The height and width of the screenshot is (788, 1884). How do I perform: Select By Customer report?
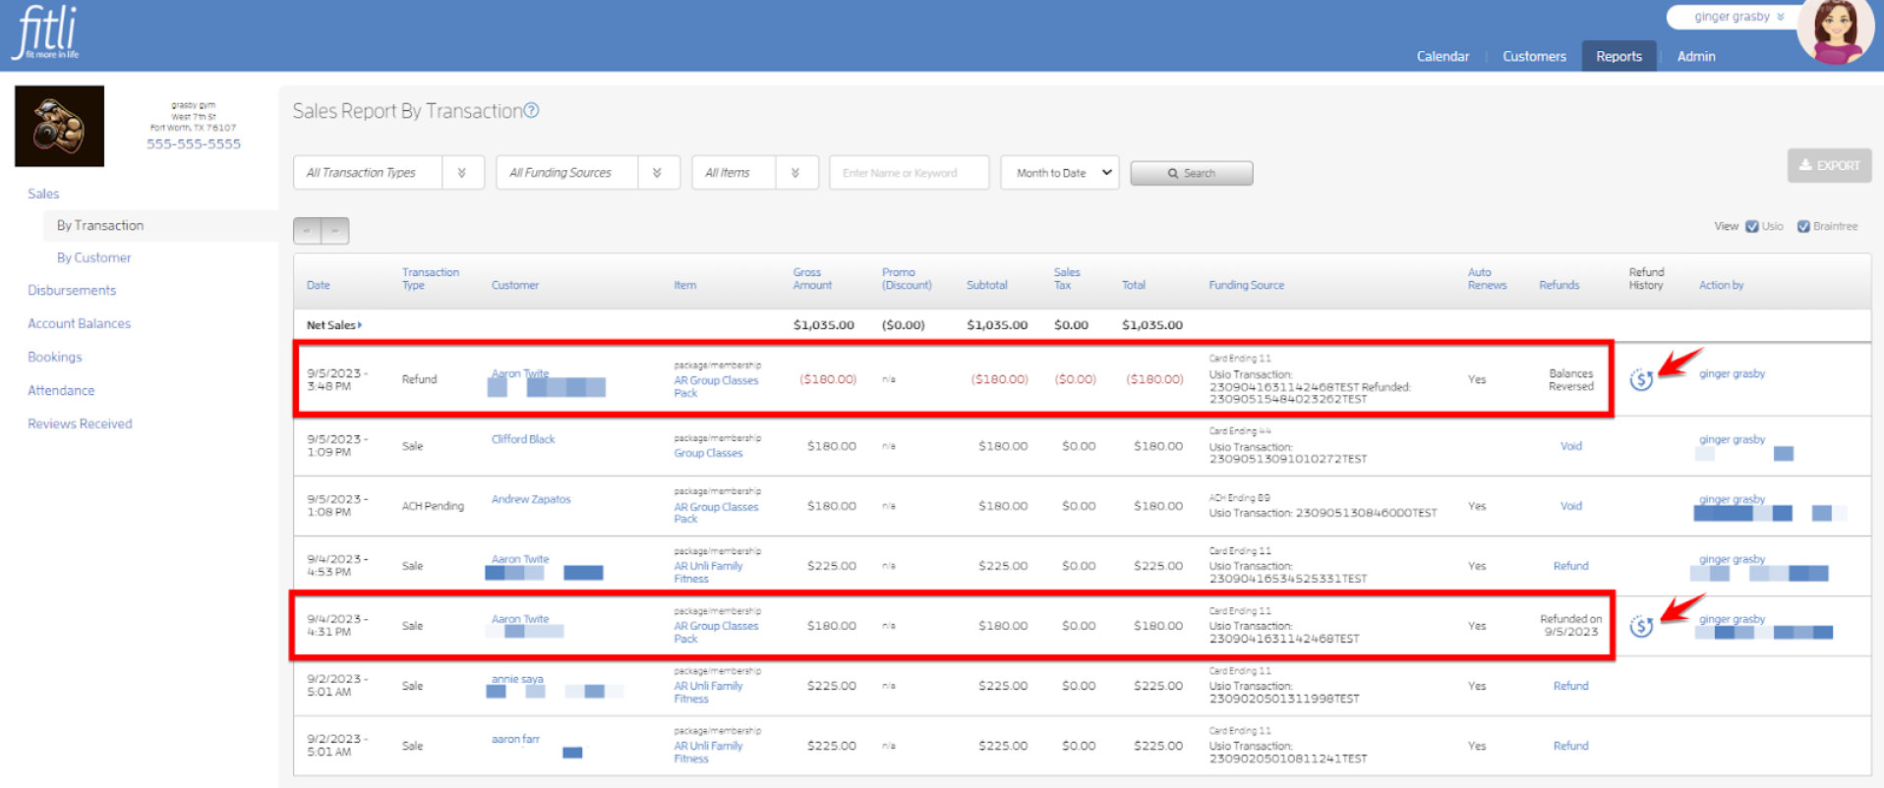93,257
